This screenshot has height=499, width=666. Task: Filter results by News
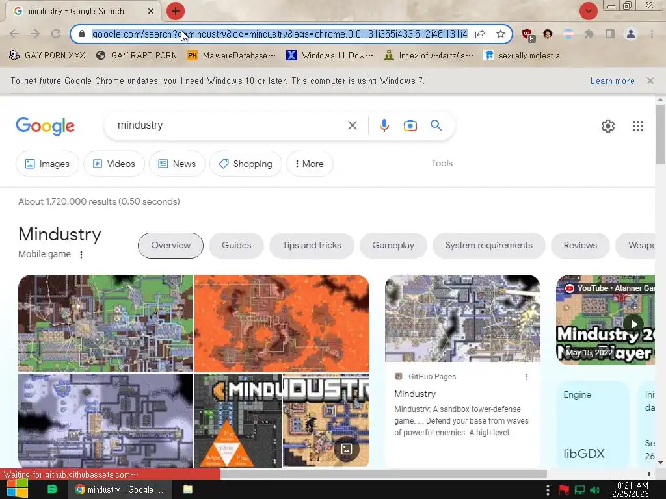pos(177,164)
